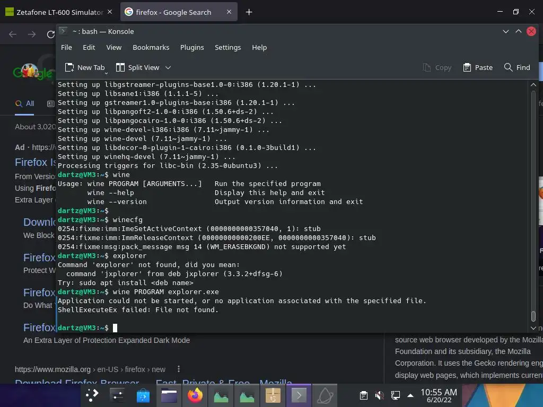Open the Plugins menu in Konsole
The width and height of the screenshot is (543, 407).
[x=192, y=47]
